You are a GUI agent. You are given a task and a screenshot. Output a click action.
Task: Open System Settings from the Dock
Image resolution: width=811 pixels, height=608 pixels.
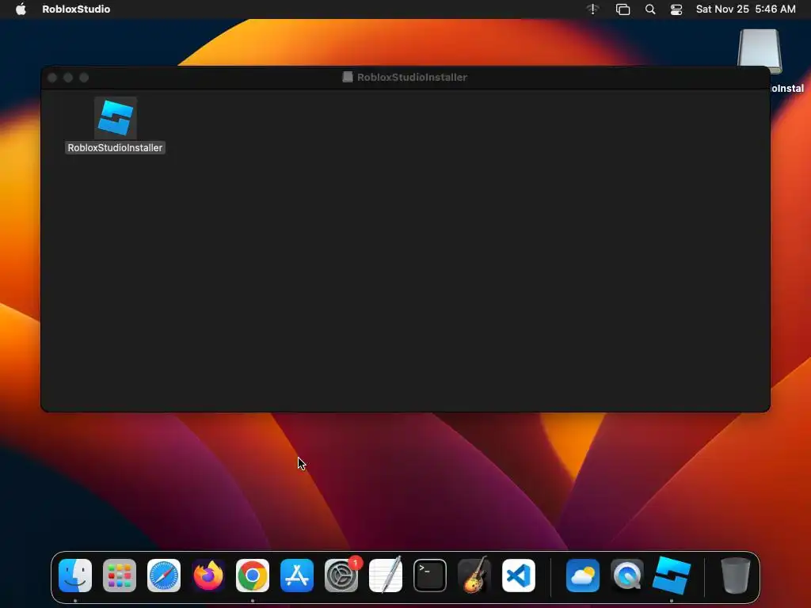341,576
